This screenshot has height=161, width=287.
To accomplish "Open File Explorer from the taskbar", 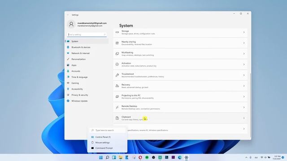I will point(121,157).
